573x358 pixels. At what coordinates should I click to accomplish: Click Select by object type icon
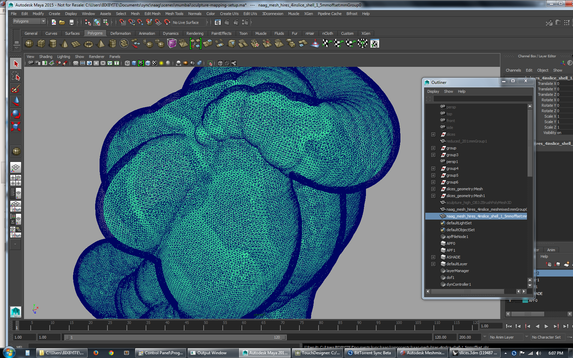(x=97, y=22)
